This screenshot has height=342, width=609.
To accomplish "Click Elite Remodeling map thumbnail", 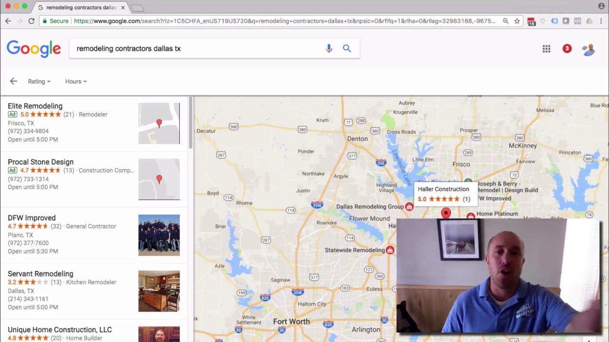I will [159, 123].
